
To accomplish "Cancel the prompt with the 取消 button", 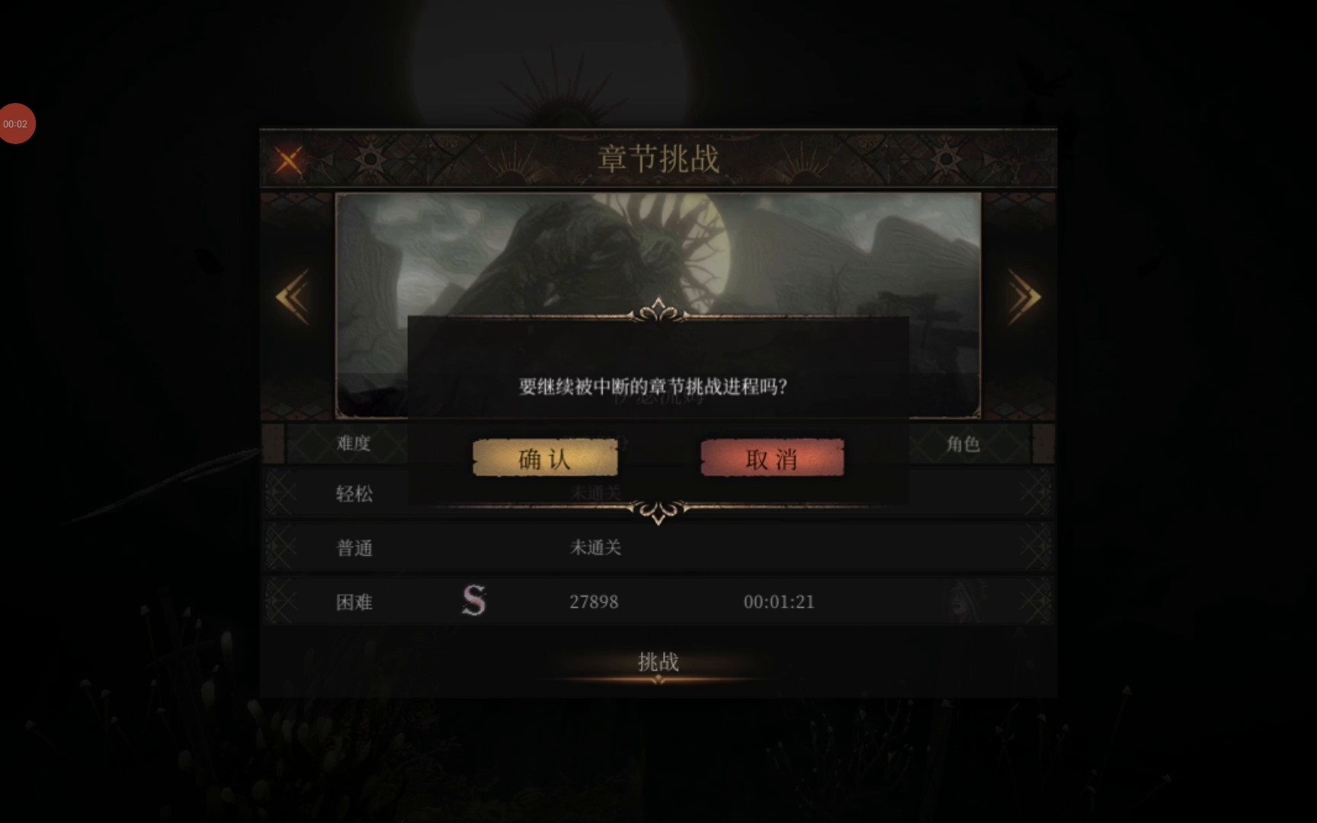I will tap(772, 458).
